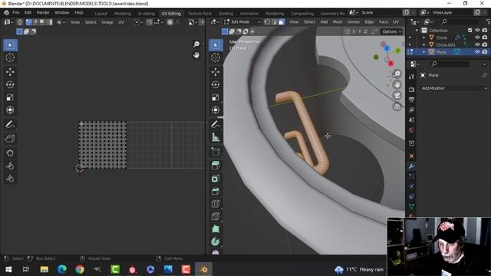Toggle visibility eye for Collection

click(477, 30)
